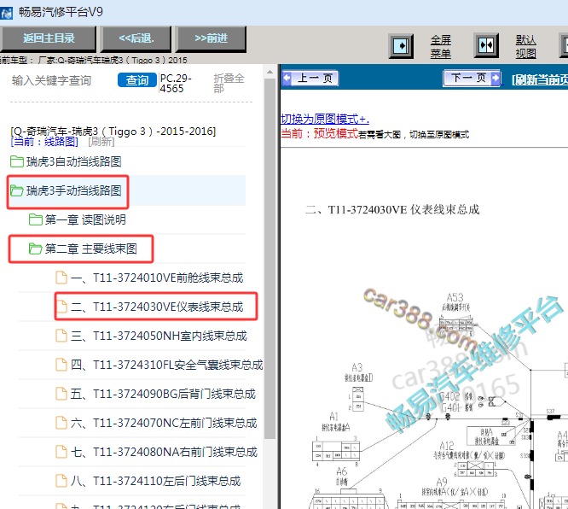Click the 当前：线路图 link
This screenshot has width=568, height=509.
pyautogui.click(x=44, y=142)
